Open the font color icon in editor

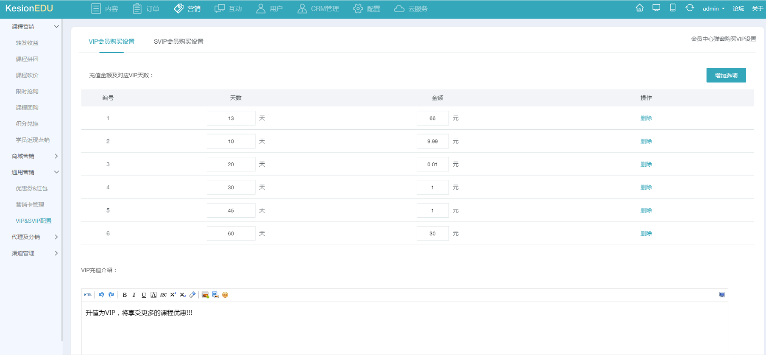[x=153, y=295]
